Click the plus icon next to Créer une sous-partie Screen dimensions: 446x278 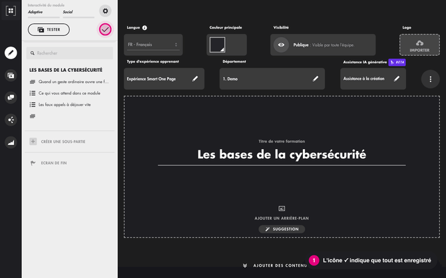33,141
